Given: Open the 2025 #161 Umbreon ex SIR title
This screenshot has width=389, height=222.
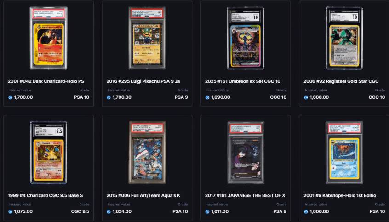Looking at the screenshot, I should tap(243, 81).
